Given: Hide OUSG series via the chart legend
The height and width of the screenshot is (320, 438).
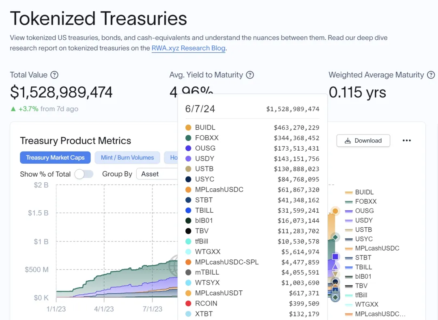Looking at the screenshot, I should (x=359, y=211).
